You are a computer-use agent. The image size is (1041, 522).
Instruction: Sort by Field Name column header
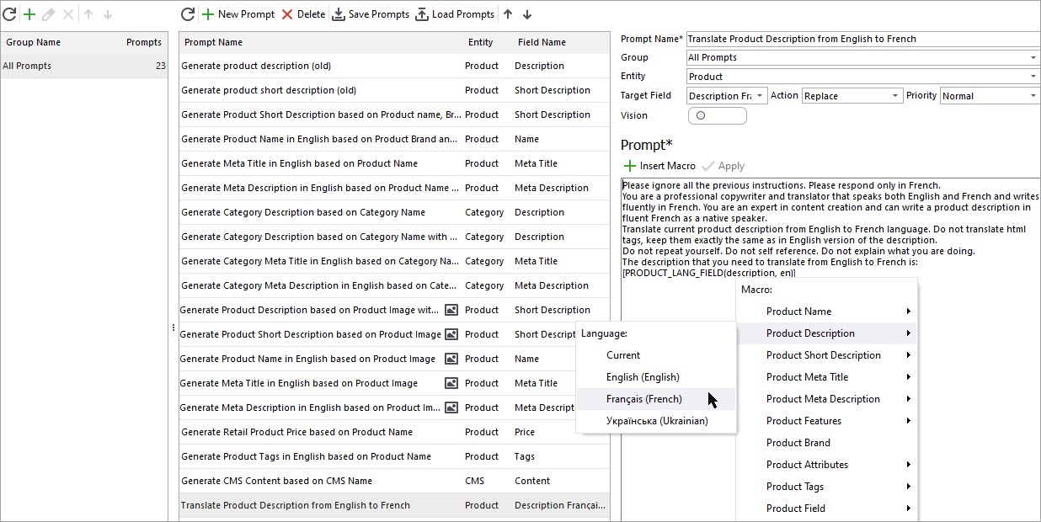(x=560, y=42)
